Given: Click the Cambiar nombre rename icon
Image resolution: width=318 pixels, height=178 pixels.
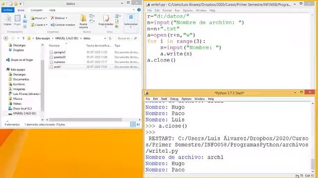Looking at the screenshot, I should click(x=53, y=25).
